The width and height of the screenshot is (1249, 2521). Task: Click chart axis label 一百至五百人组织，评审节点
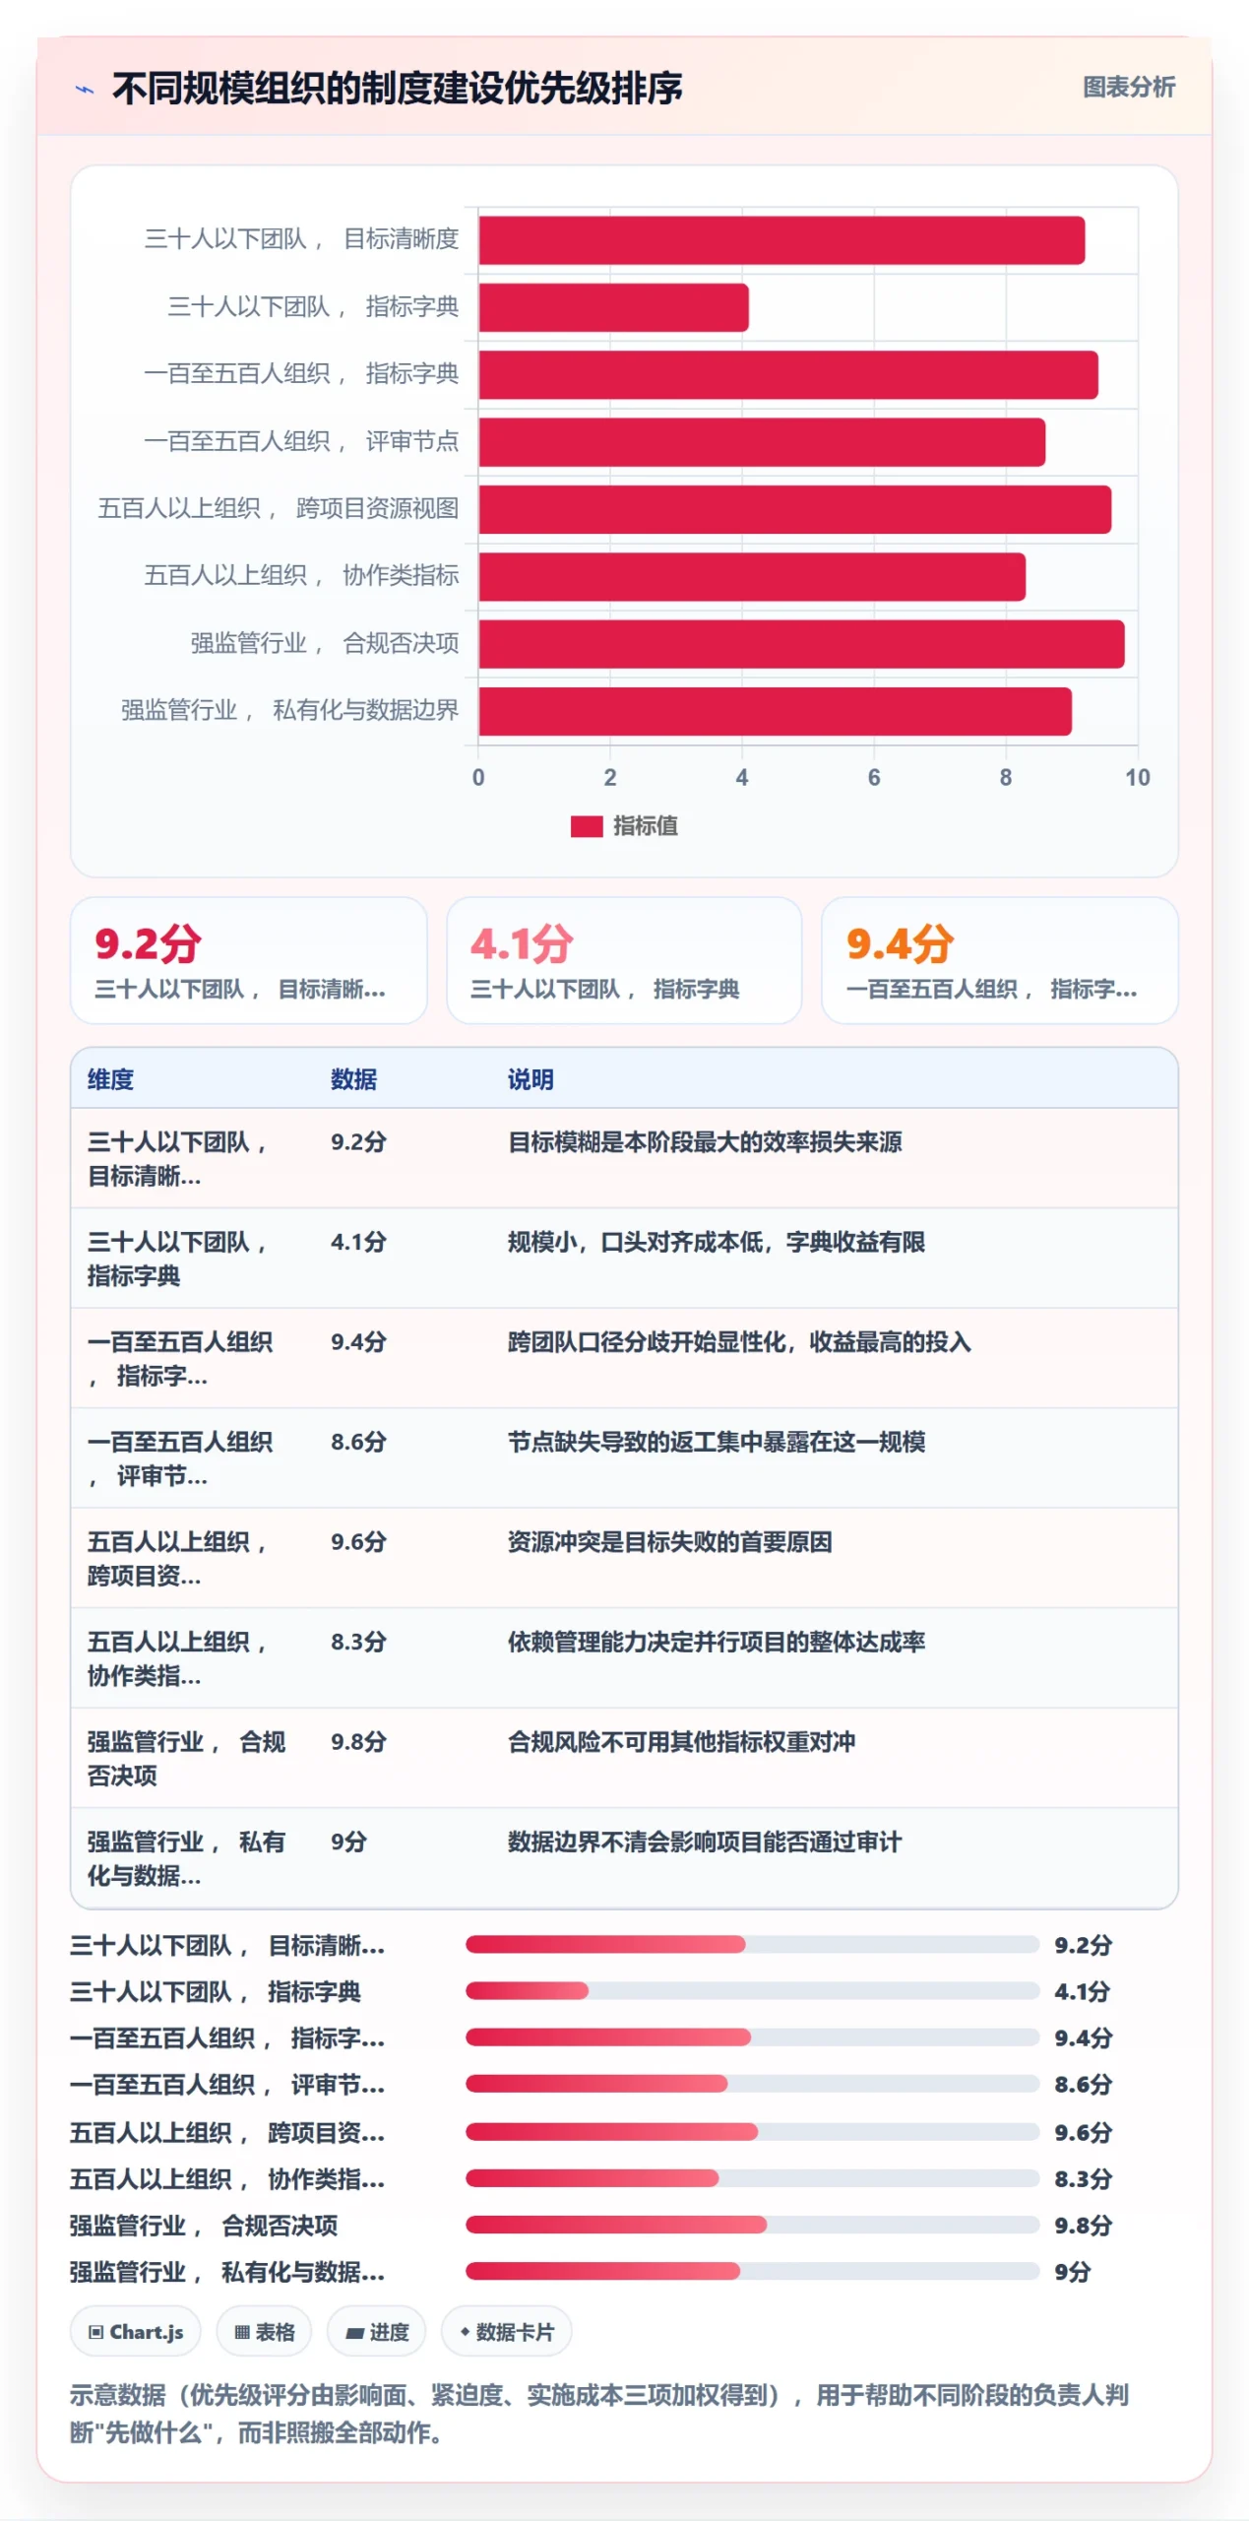click(301, 441)
